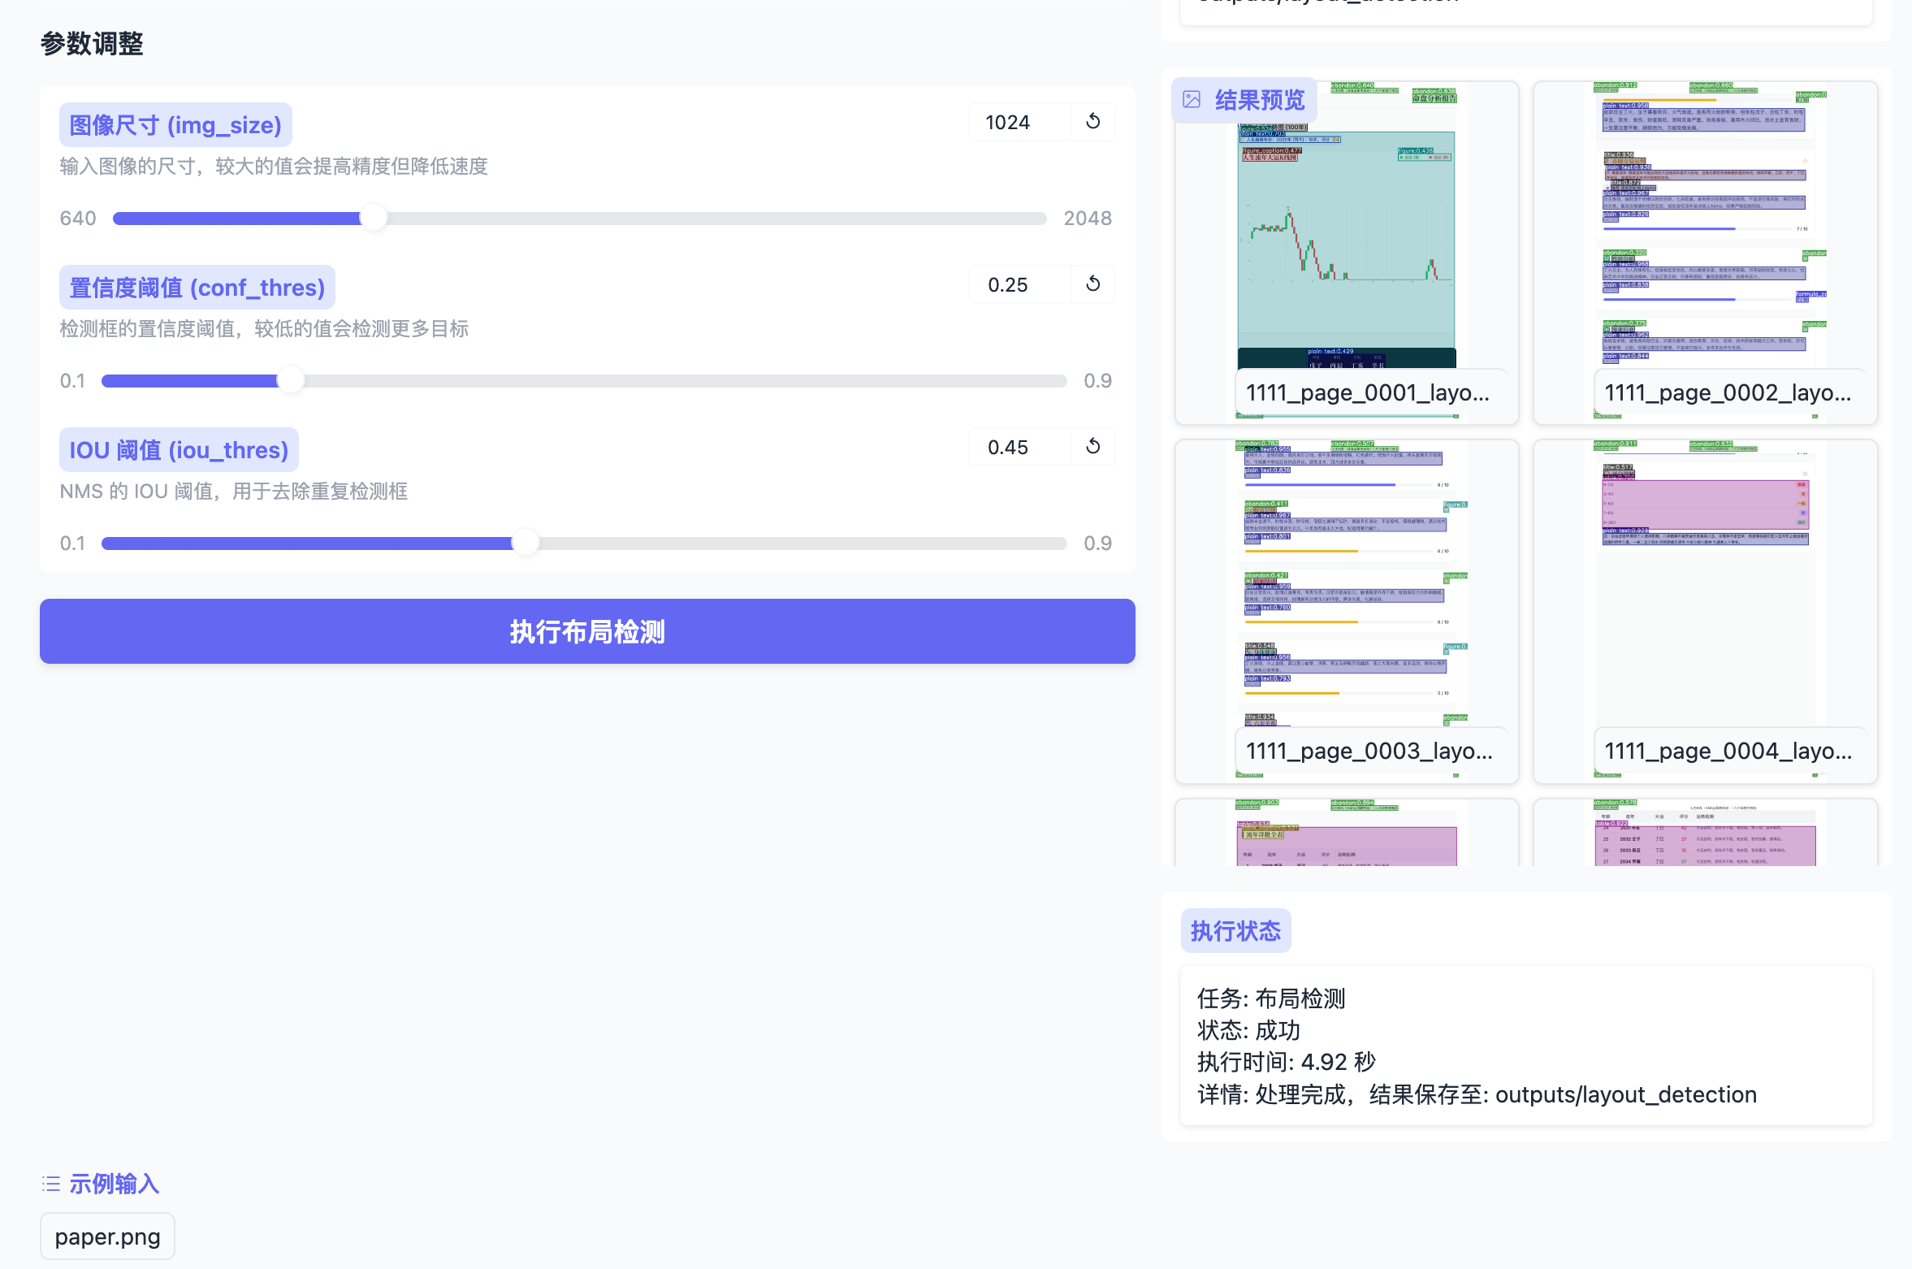Select the 置信度阈值 (conf_thres) label badge
The image size is (1912, 1269).
point(197,287)
